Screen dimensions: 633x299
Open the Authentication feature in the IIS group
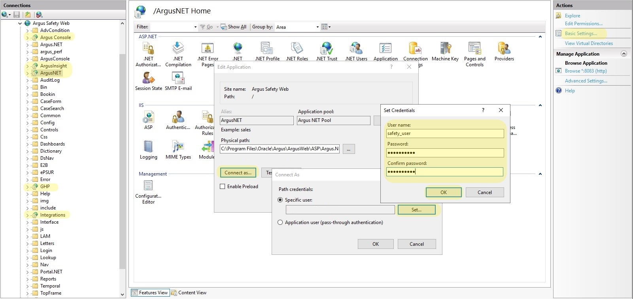[178, 120]
